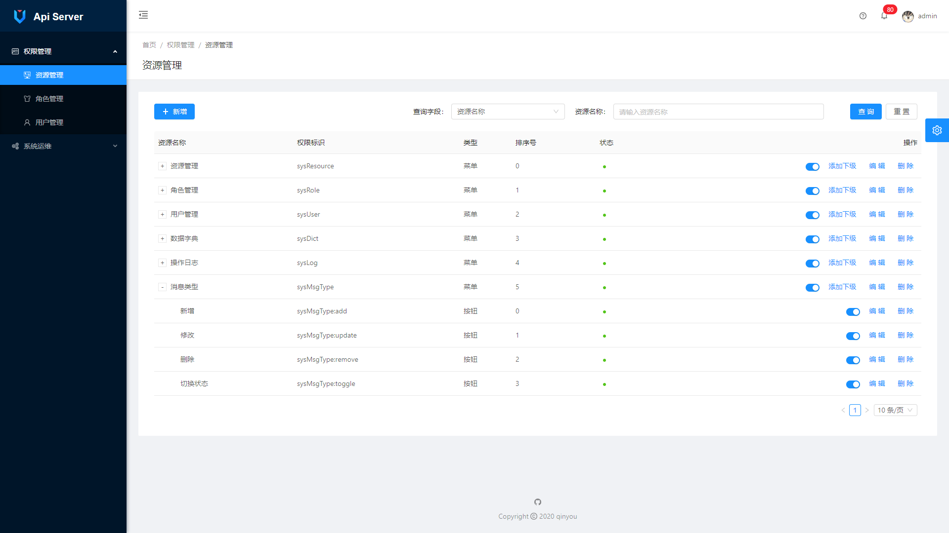Collapse the 消息类型 tree row
The image size is (949, 533).
[x=162, y=287]
